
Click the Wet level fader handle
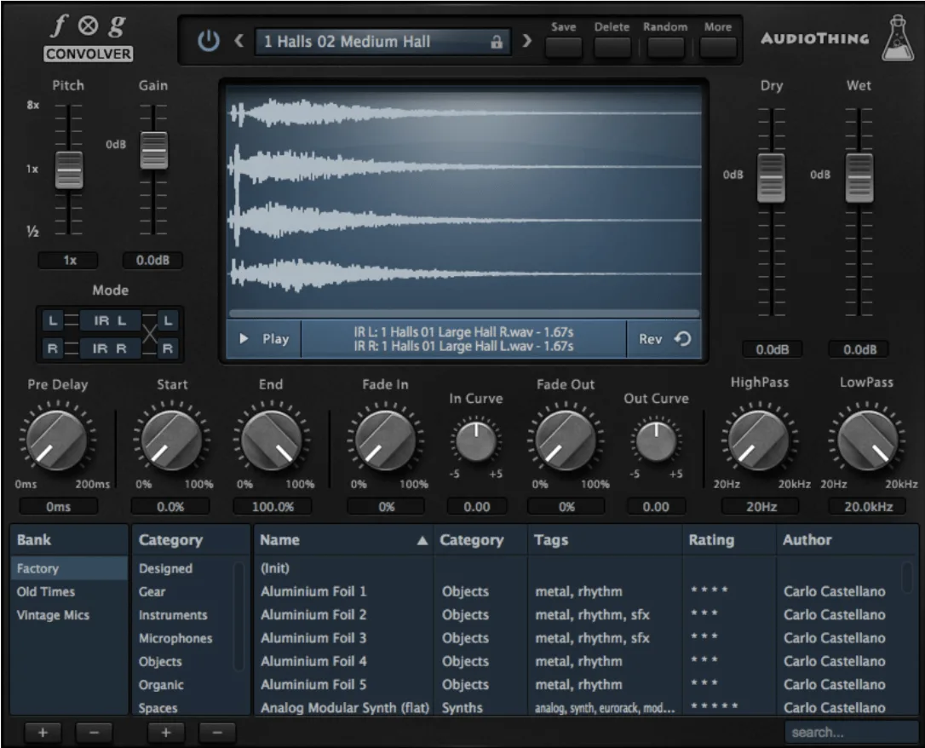pos(859,177)
